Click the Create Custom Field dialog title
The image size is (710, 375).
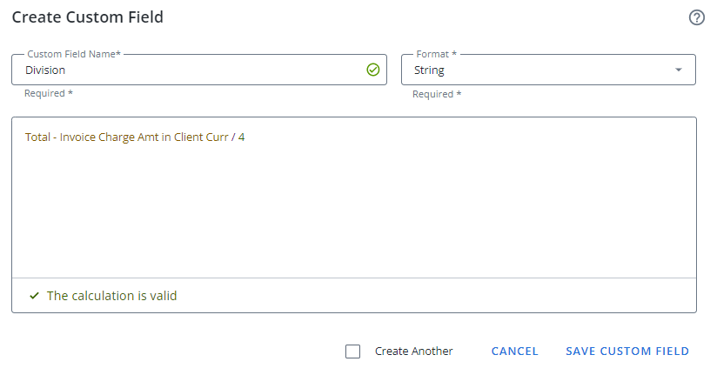[x=87, y=17]
